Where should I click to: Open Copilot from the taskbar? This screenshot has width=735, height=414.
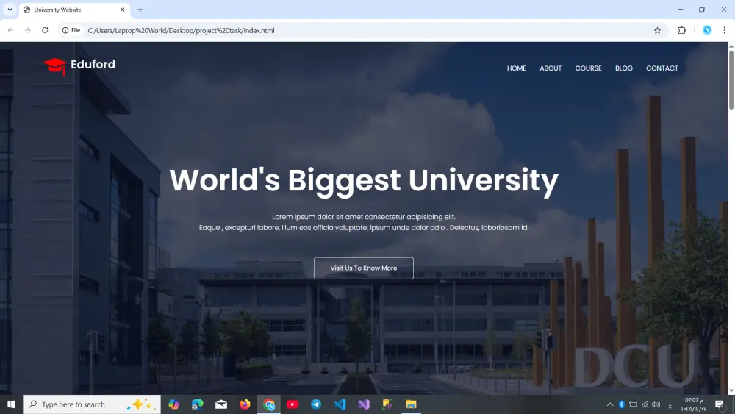coord(174,404)
